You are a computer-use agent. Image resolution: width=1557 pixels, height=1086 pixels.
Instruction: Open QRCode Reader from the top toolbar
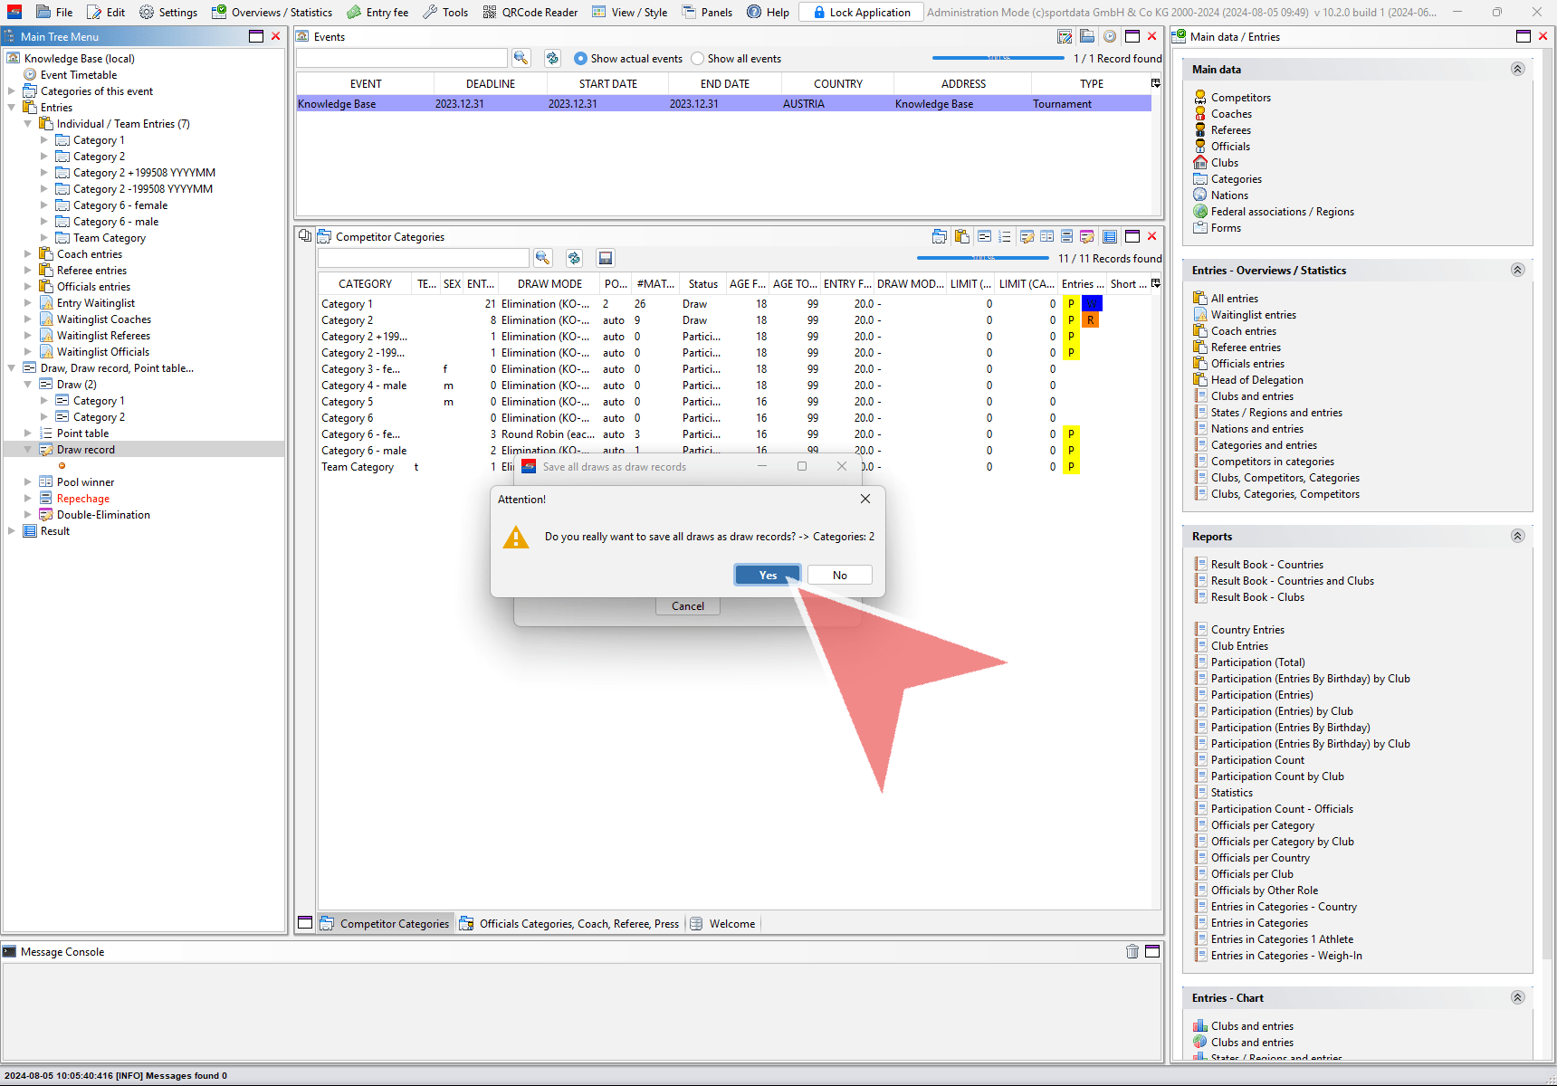530,12
